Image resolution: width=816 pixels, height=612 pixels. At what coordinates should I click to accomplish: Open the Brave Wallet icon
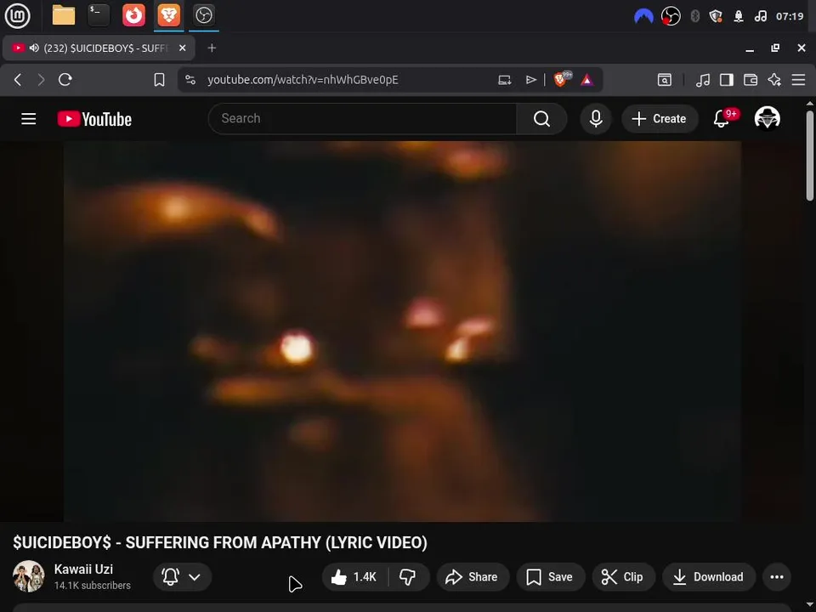point(751,80)
